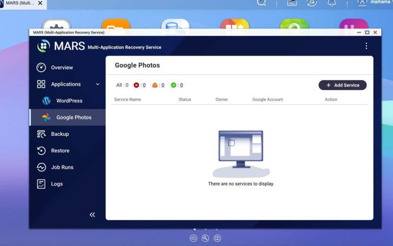Filter by success status count

181,85
